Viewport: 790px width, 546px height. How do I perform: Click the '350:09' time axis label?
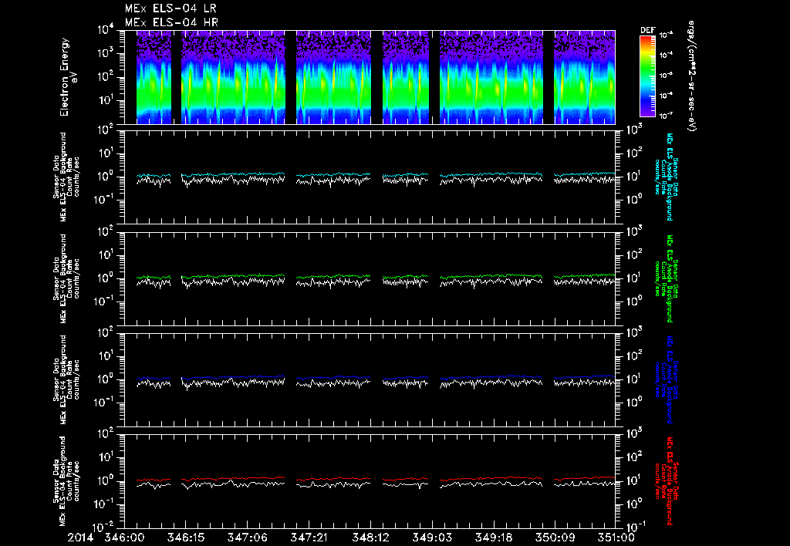[x=555, y=538]
